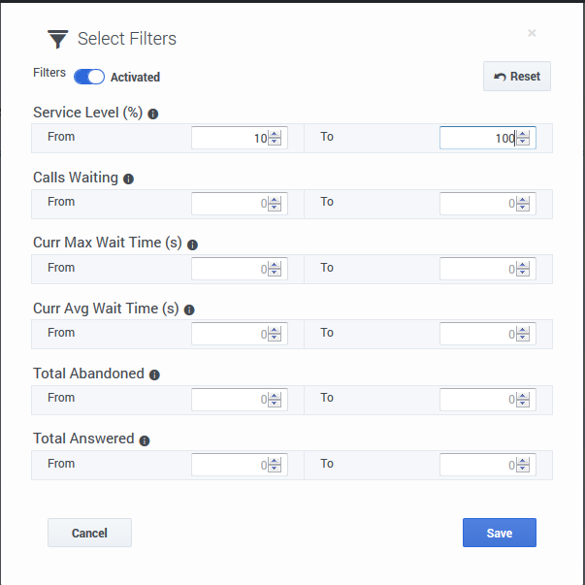Increment Calls Waiting From spinner up arrow

tap(275, 199)
